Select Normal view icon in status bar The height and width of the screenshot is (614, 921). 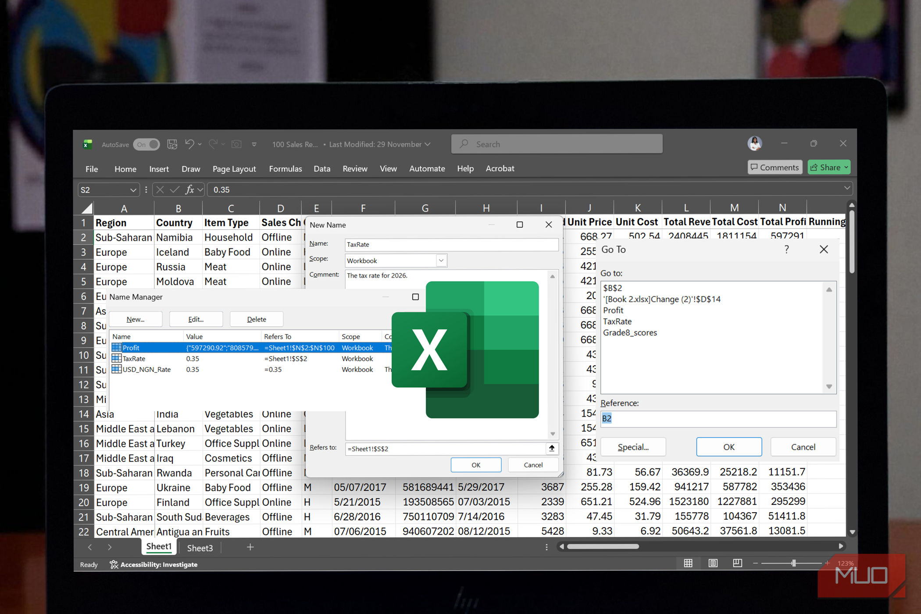tap(688, 563)
